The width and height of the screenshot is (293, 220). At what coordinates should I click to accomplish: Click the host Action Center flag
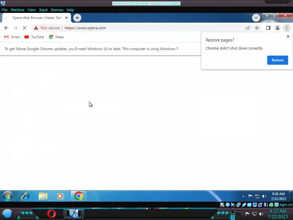[248, 214]
